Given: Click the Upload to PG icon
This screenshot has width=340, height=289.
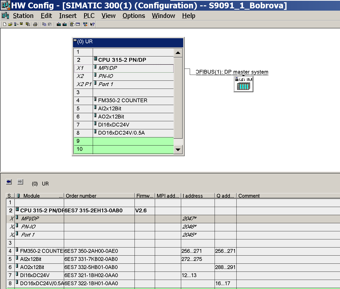Looking at the screenshot, I should pyautogui.click(x=65, y=24).
